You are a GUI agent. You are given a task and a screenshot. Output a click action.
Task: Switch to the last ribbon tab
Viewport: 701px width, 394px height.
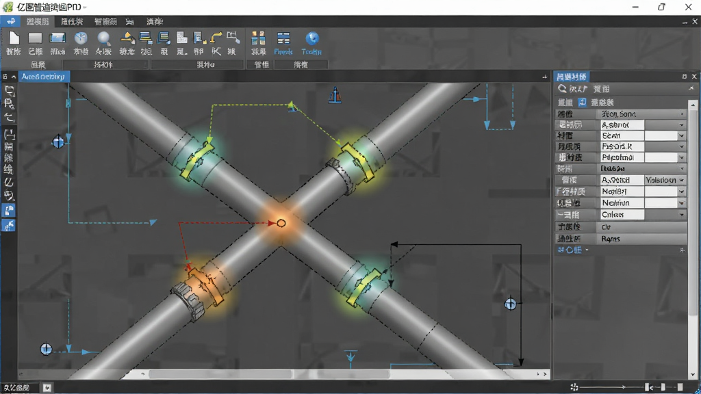[155, 21]
